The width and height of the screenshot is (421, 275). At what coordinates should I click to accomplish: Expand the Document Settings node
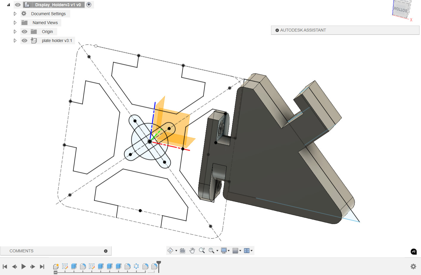tap(15, 14)
